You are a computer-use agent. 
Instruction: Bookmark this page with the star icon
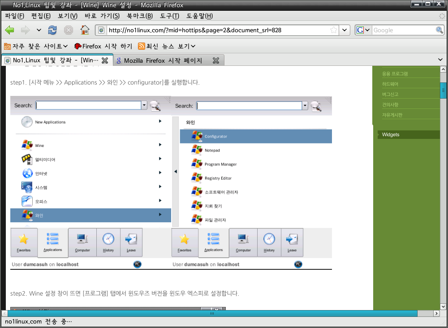333,30
